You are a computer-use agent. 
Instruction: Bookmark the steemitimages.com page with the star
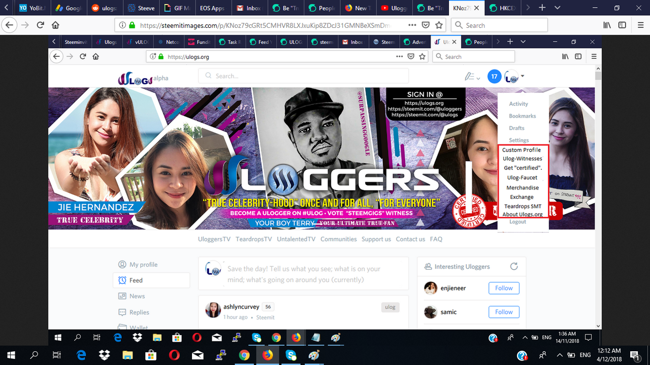pos(439,25)
